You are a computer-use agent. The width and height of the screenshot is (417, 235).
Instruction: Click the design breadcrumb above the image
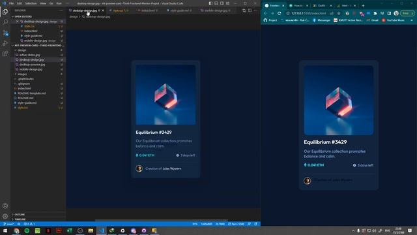coord(74,17)
